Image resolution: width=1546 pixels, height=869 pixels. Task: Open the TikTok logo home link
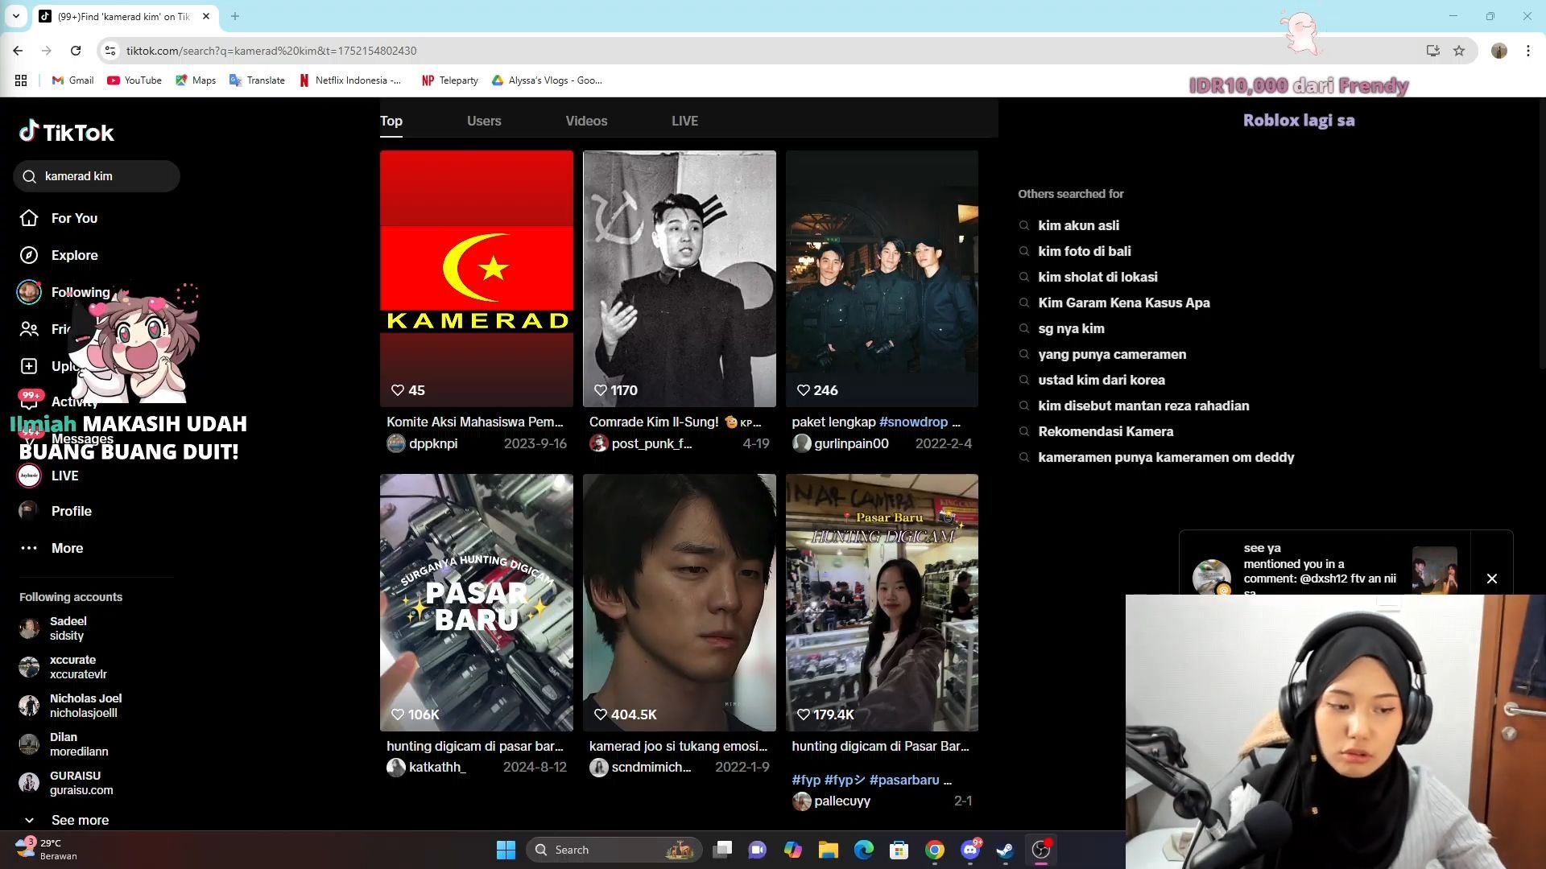coord(67,132)
